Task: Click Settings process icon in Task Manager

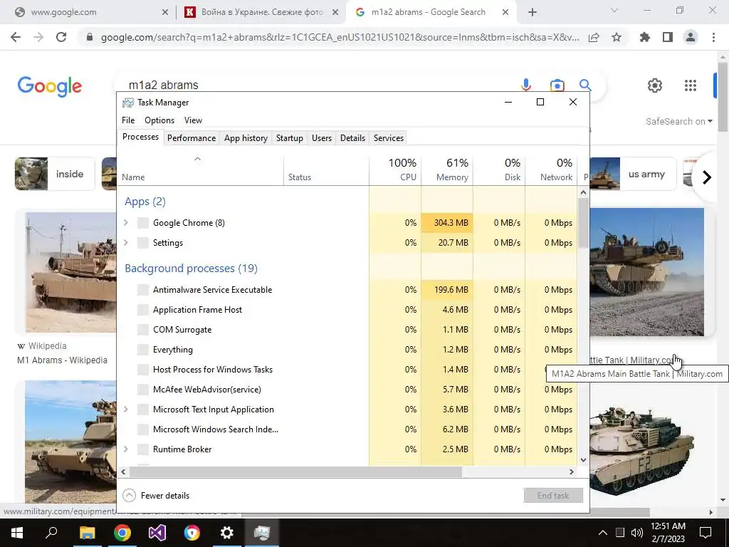Action: [x=143, y=243]
